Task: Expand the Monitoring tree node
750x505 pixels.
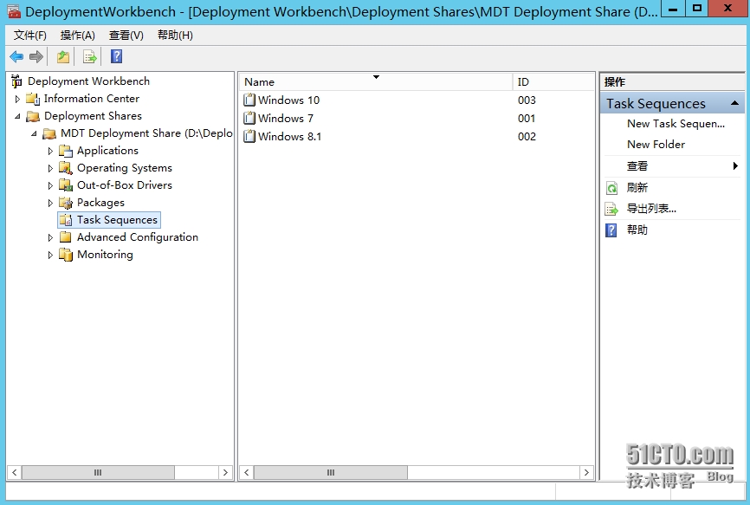Action: 50,255
